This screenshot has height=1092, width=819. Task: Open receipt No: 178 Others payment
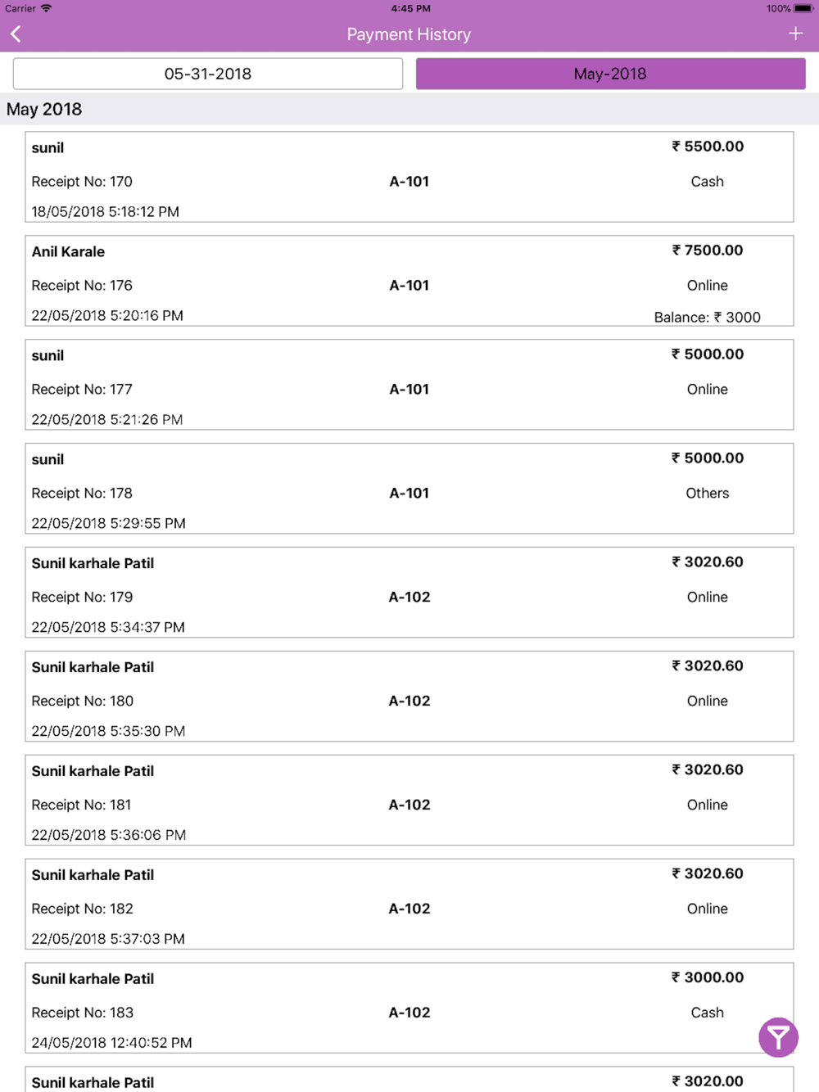tap(409, 489)
